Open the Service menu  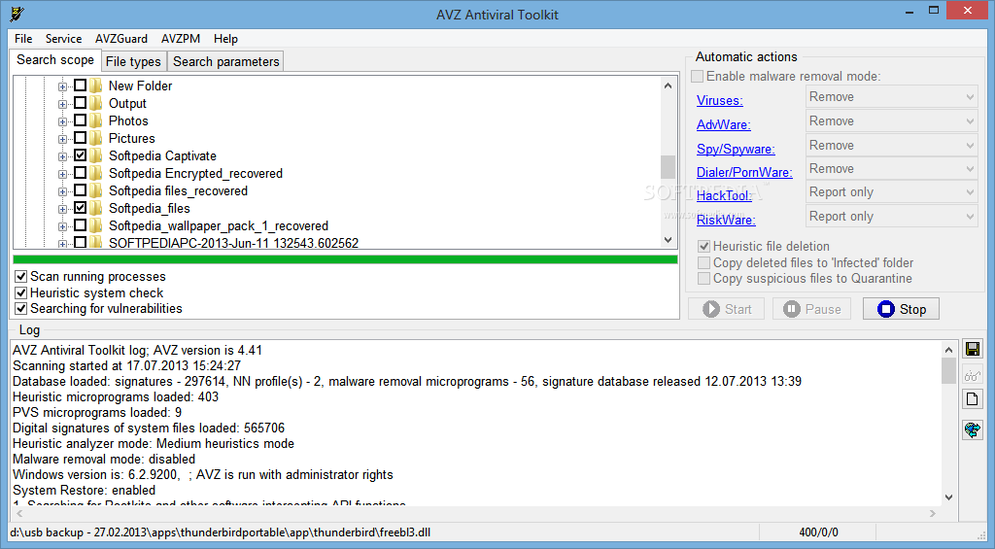tap(63, 39)
